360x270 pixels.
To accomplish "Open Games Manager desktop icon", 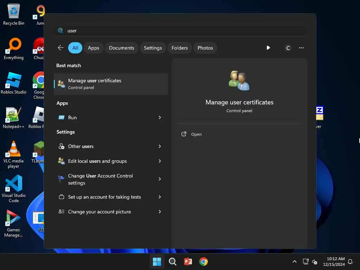I will point(14,223).
